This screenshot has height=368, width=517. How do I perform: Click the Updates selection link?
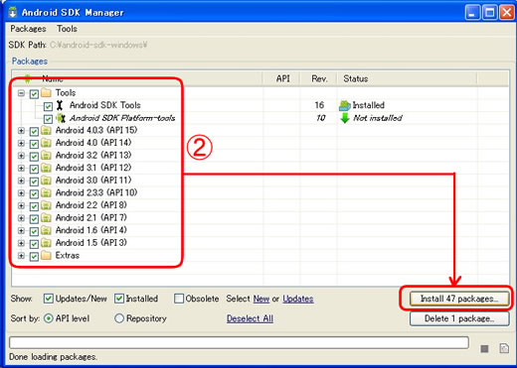click(298, 299)
